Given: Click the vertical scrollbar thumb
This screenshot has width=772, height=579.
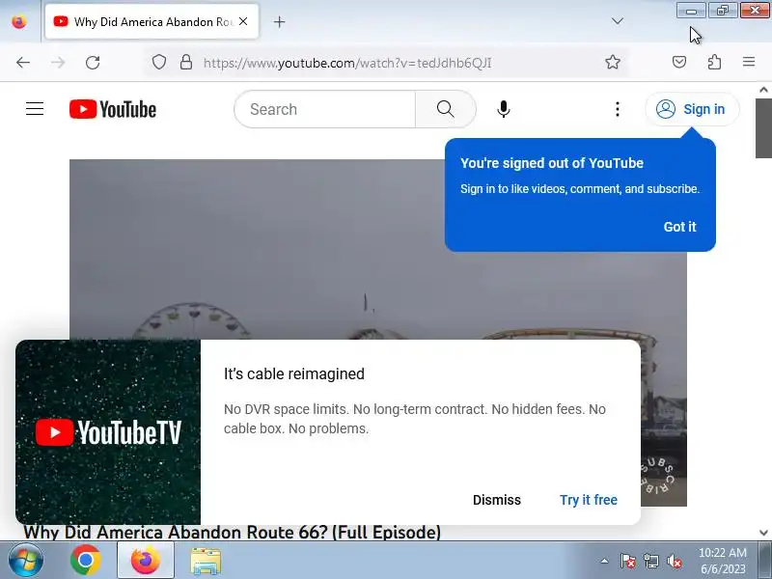Looking at the screenshot, I should click(x=763, y=128).
